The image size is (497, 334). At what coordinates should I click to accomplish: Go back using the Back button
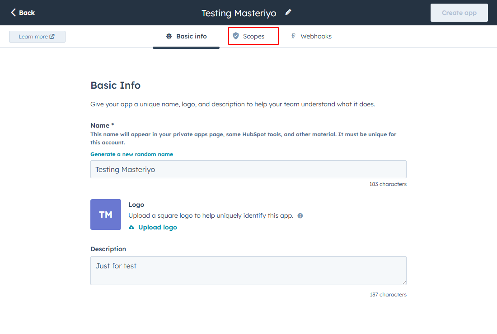(x=23, y=13)
